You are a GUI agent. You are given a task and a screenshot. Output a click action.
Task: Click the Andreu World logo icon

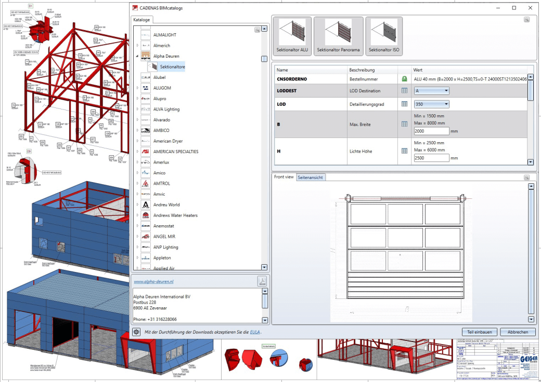pos(146,205)
